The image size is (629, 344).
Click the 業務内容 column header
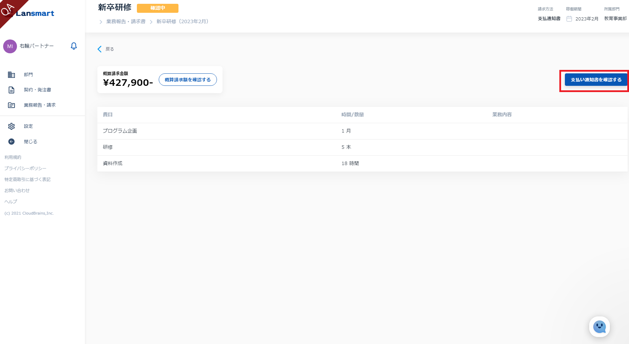[x=502, y=115]
